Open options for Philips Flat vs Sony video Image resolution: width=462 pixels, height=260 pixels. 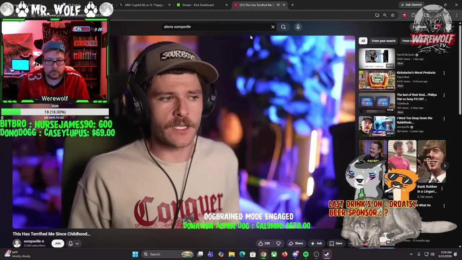click(444, 95)
